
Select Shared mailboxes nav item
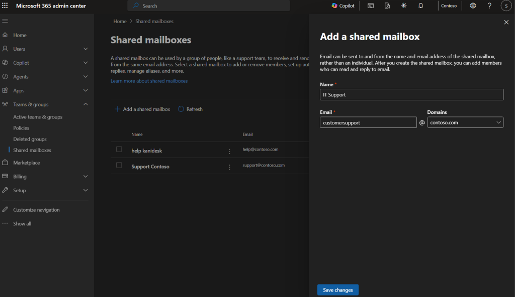32,150
